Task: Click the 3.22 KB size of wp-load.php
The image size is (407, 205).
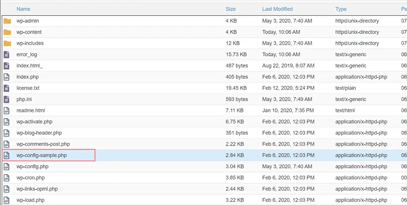Action: (x=235, y=200)
